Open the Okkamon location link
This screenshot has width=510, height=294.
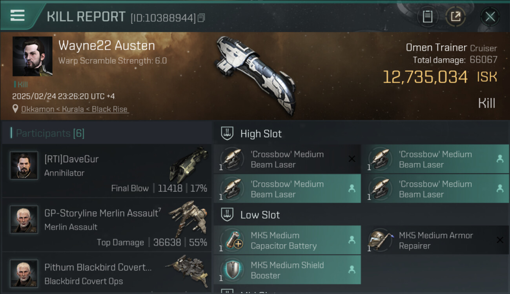[75, 109]
